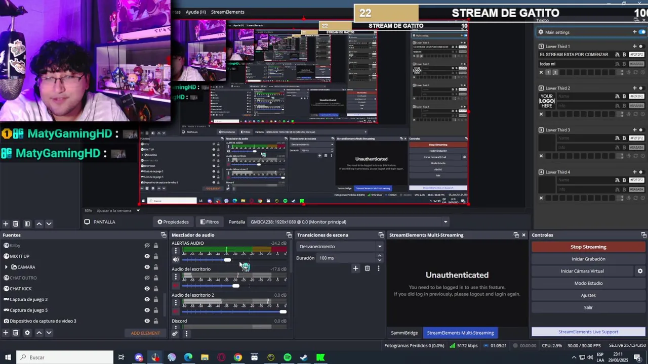Image resolution: width=648 pixels, height=364 pixels.
Task: Mute ALERTAS AUDIO speaker icon
Action: (x=176, y=260)
